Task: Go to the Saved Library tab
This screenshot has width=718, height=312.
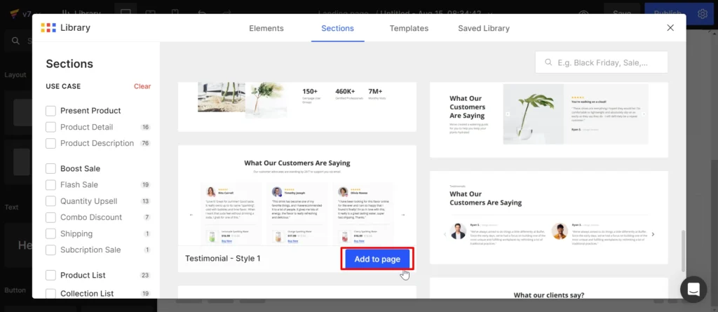Action: (484, 28)
